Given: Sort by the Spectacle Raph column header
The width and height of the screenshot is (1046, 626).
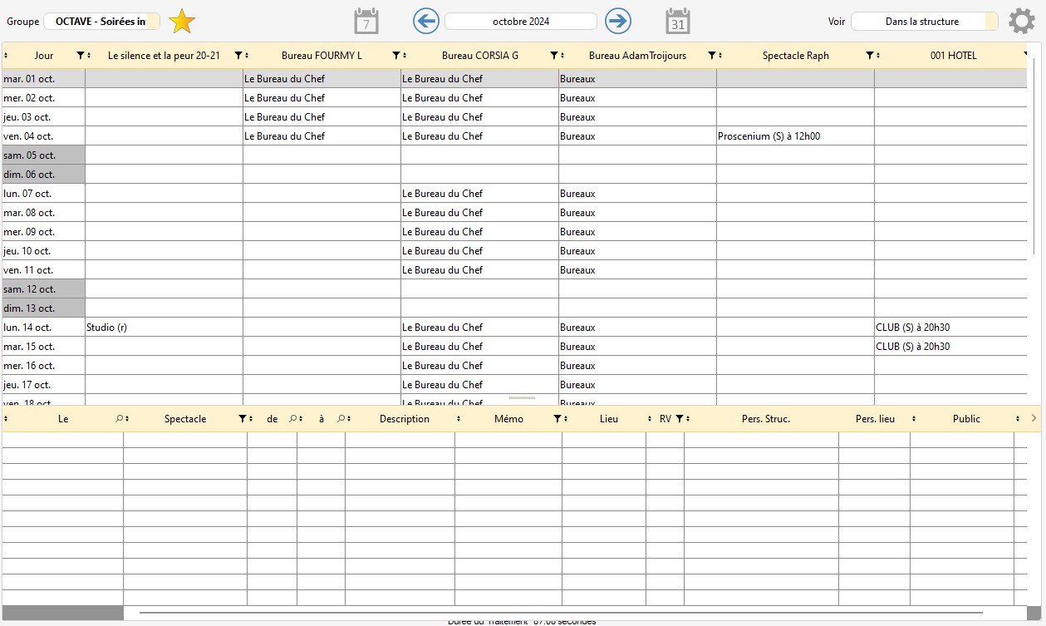Looking at the screenshot, I should pos(795,56).
